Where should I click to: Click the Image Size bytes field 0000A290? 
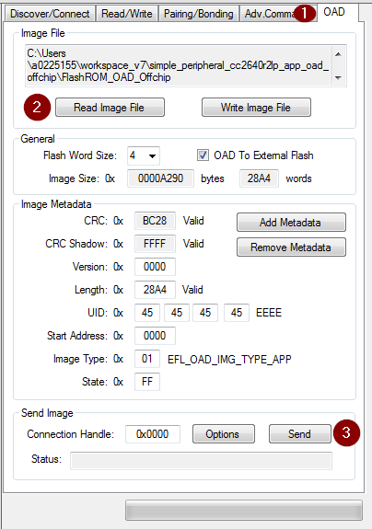[161, 178]
